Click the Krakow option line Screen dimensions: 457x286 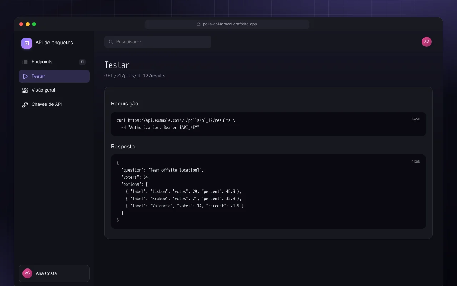[184, 199]
